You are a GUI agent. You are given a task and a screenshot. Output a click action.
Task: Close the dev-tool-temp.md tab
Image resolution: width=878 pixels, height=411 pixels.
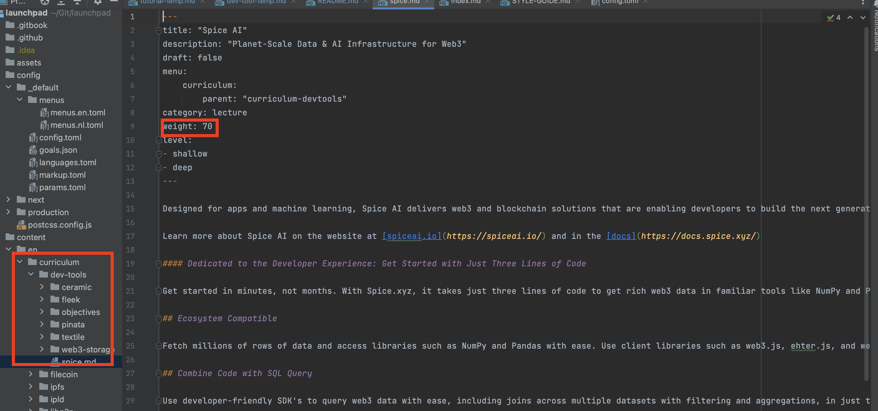pos(293,2)
